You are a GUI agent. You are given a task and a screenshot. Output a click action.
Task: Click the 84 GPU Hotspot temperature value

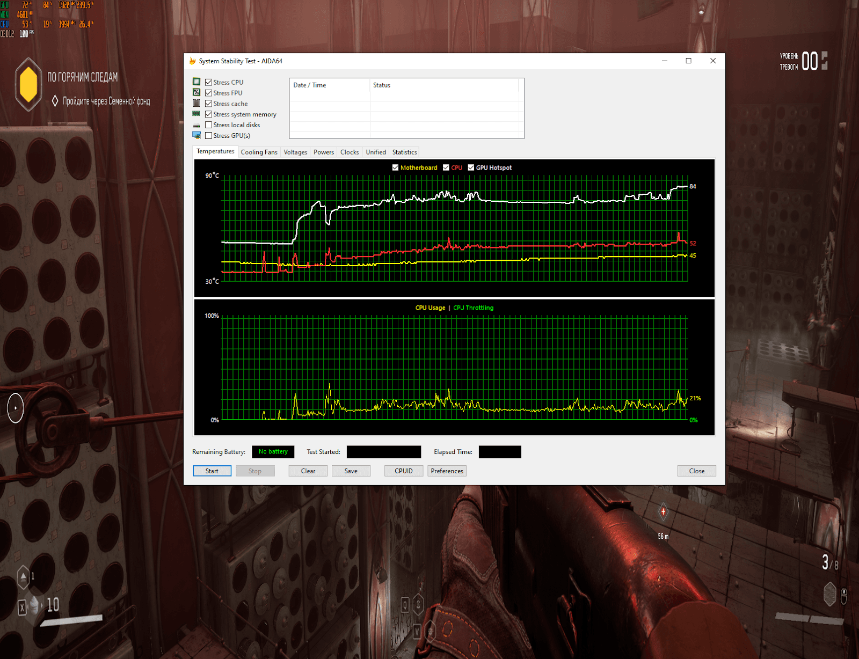pyautogui.click(x=693, y=186)
